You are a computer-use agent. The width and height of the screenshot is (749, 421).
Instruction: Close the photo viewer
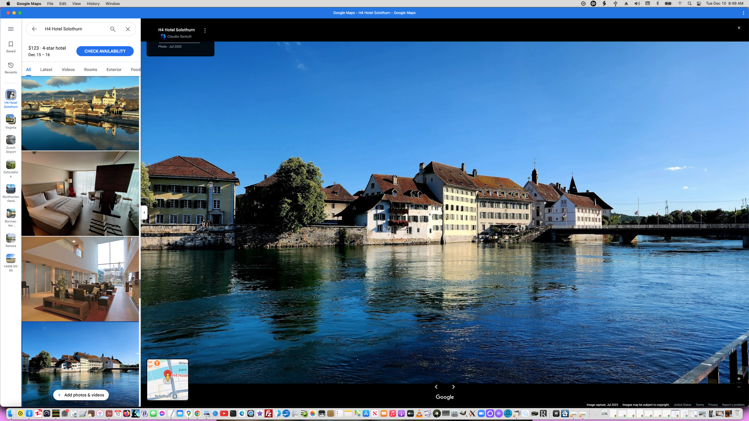click(x=739, y=28)
